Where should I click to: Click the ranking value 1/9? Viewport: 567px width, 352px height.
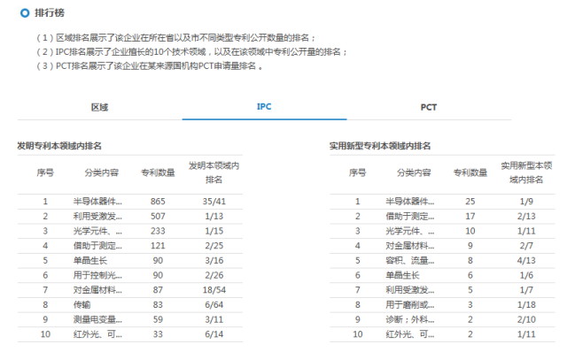[526, 202]
